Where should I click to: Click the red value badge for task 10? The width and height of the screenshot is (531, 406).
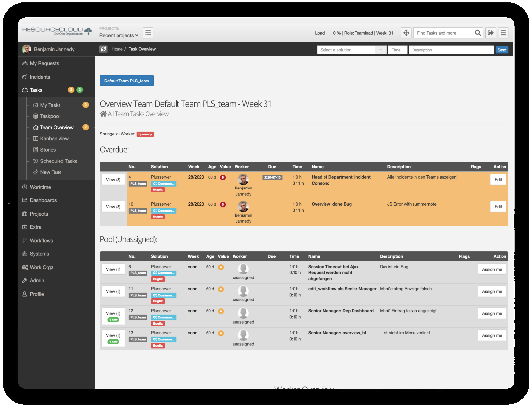pos(223,205)
